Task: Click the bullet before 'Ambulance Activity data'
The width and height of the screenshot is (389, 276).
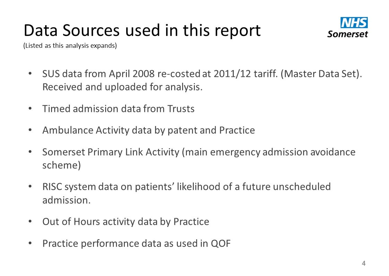Action: click(30, 130)
